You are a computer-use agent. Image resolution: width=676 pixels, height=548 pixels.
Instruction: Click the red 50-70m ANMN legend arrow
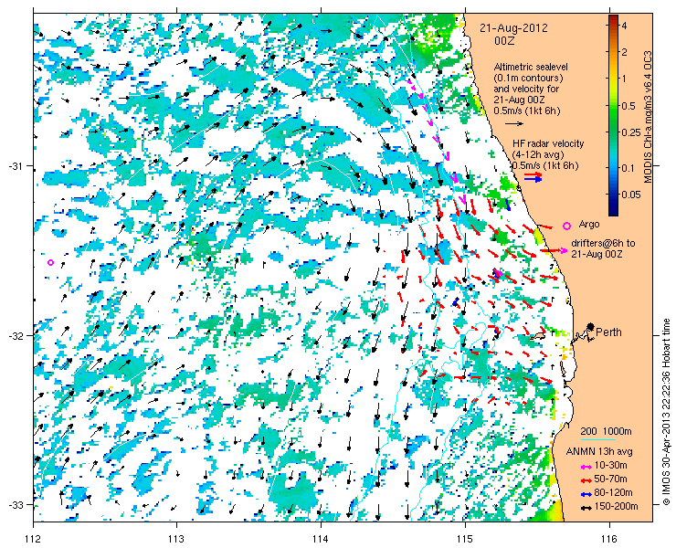(586, 479)
